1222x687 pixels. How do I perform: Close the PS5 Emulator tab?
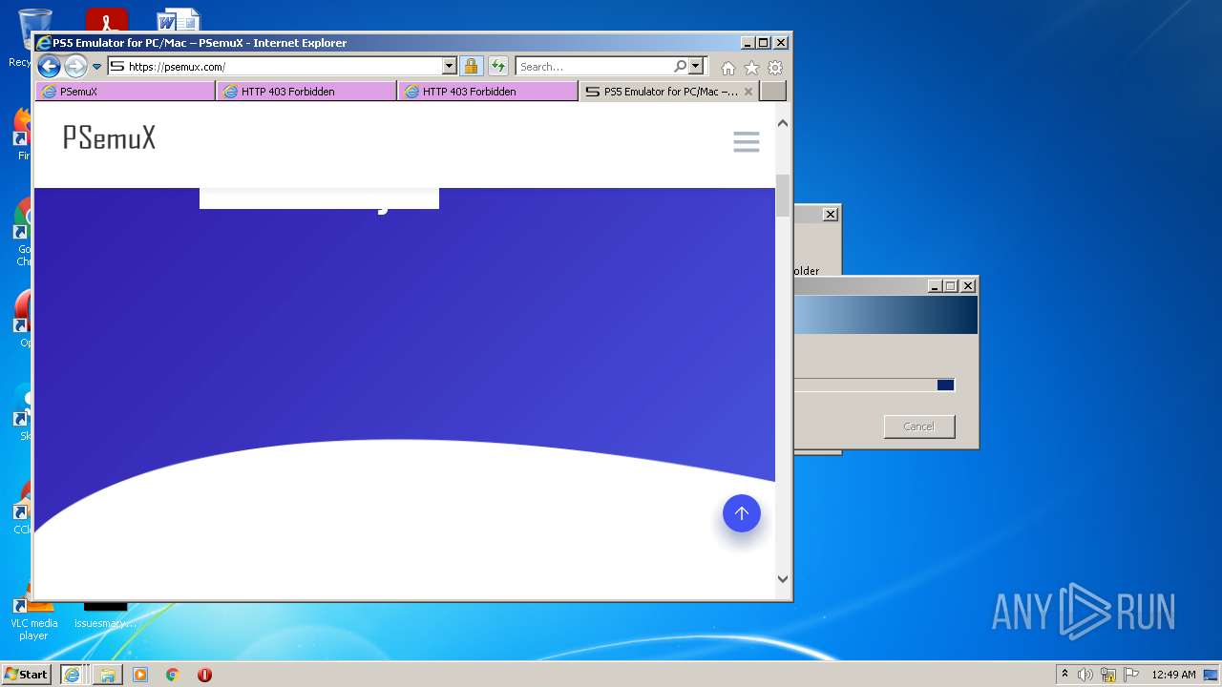(748, 92)
